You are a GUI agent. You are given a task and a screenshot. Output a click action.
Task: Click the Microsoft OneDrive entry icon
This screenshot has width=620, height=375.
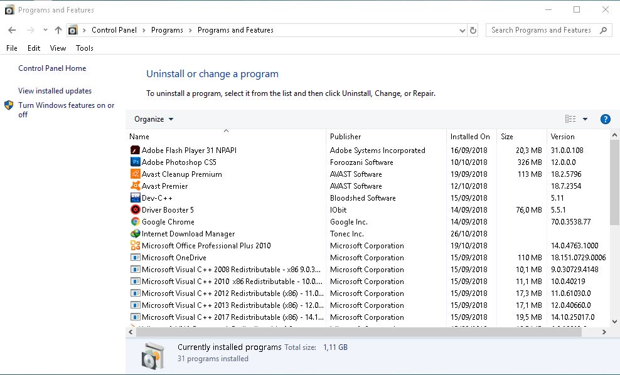click(x=135, y=257)
